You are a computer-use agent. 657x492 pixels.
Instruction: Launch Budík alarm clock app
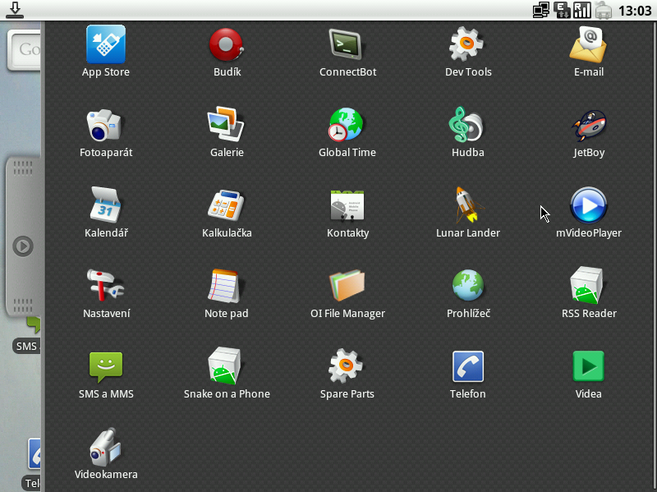(227, 45)
